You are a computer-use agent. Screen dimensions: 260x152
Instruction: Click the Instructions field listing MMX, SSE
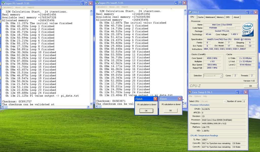point(229,49)
